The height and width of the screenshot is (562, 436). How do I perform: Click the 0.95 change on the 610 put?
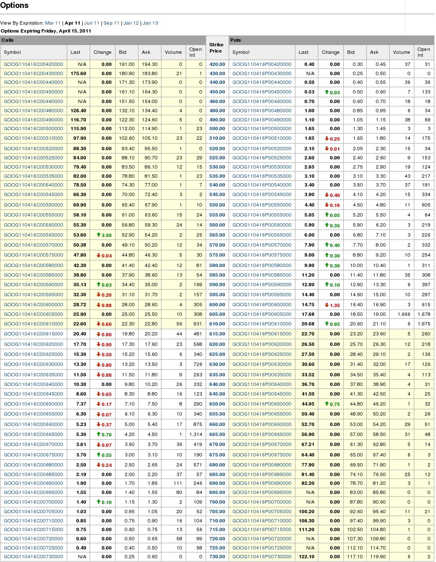click(x=332, y=324)
